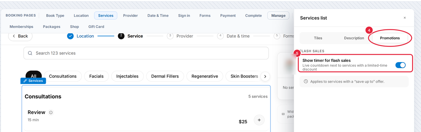
Task: Click the BOOKING PAGES label
Action: (21, 15)
